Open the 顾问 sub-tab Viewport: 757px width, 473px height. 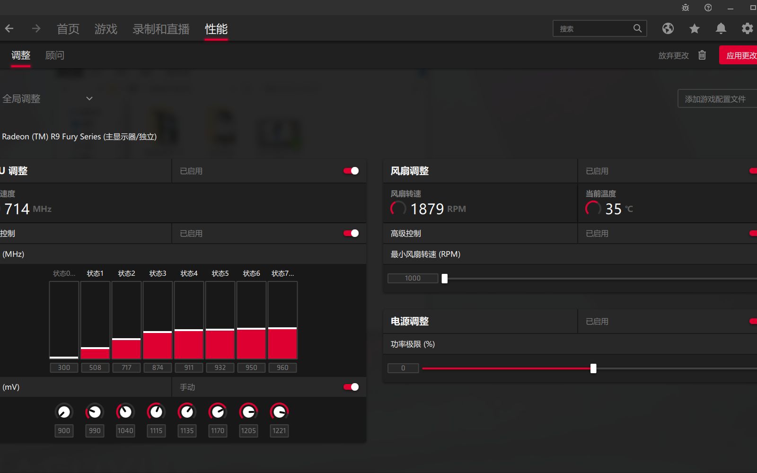tap(55, 55)
